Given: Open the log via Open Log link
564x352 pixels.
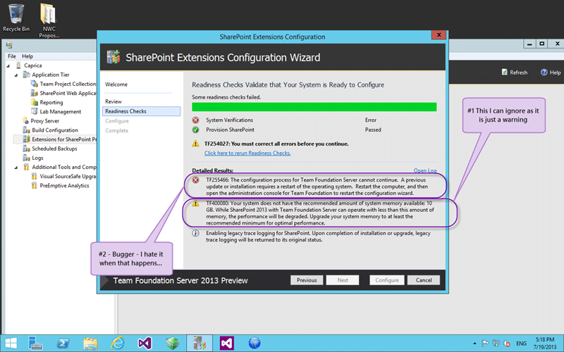Looking at the screenshot, I should point(425,170).
